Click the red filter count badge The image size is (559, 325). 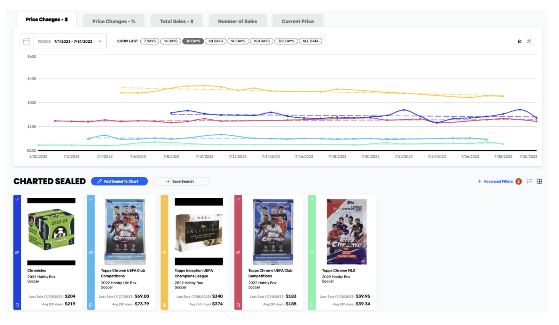519,181
